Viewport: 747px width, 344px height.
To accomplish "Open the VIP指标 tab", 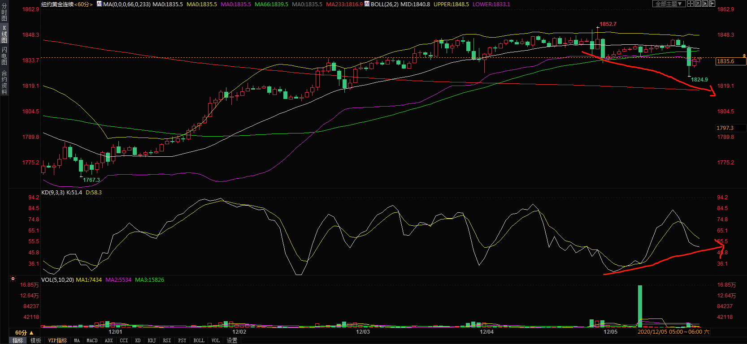I will click(57, 340).
